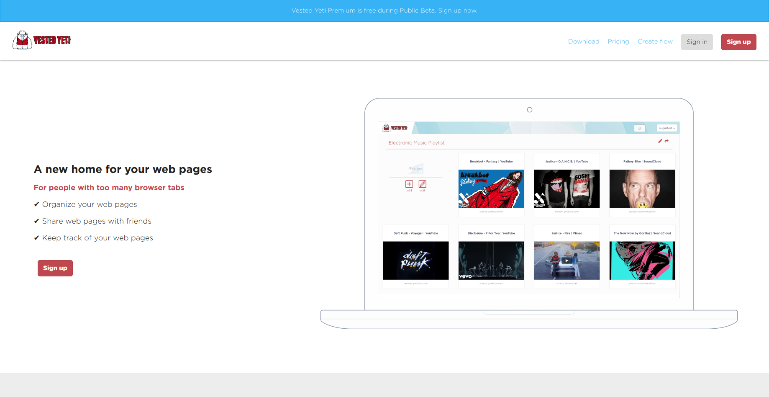769x397 pixels.
Task: Click the public beta announcement banner
Action: 384,10
